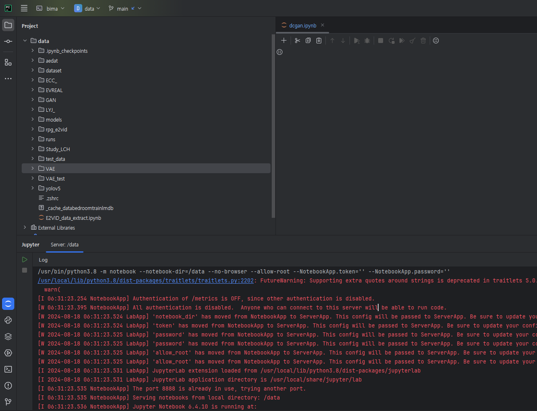This screenshot has height=411, width=537.
Task: Delete the notebook cell
Action: [x=423, y=41]
